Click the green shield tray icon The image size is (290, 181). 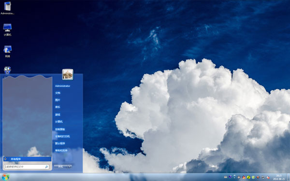(253, 177)
